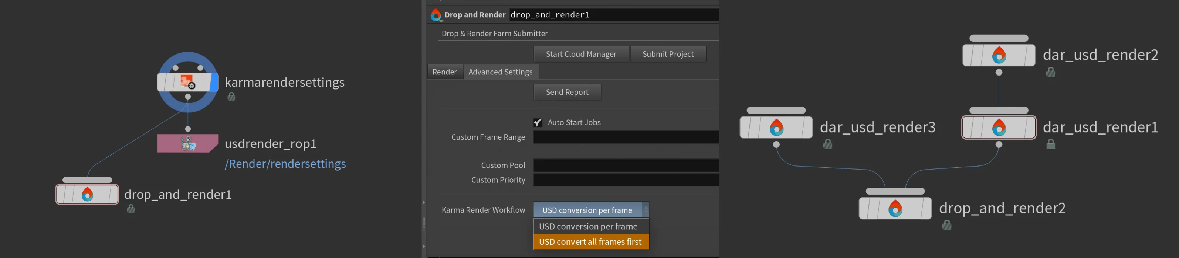
Task: Select the USD convert all frames first option
Action: (590, 241)
